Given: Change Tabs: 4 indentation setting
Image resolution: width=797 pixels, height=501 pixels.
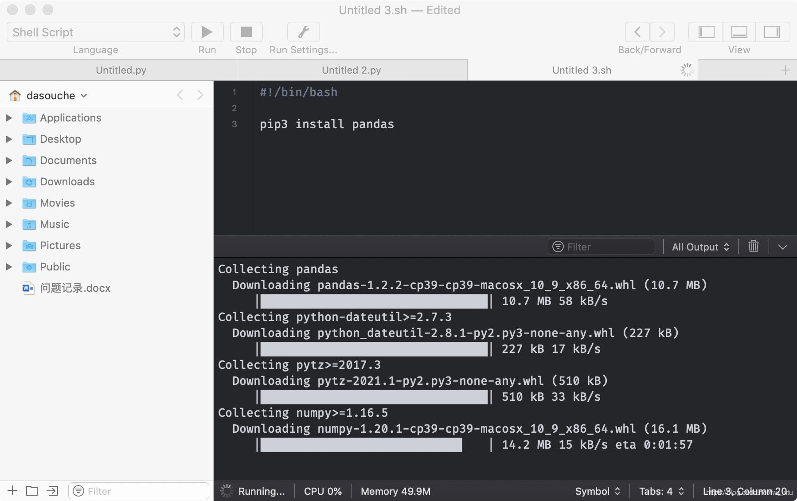Looking at the screenshot, I should coord(661,491).
